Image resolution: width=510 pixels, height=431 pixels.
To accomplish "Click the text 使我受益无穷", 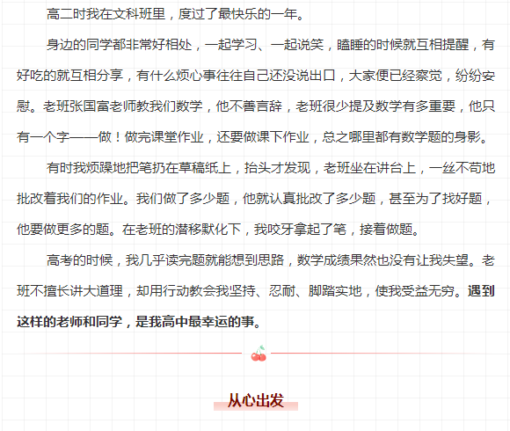I will (415, 291).
